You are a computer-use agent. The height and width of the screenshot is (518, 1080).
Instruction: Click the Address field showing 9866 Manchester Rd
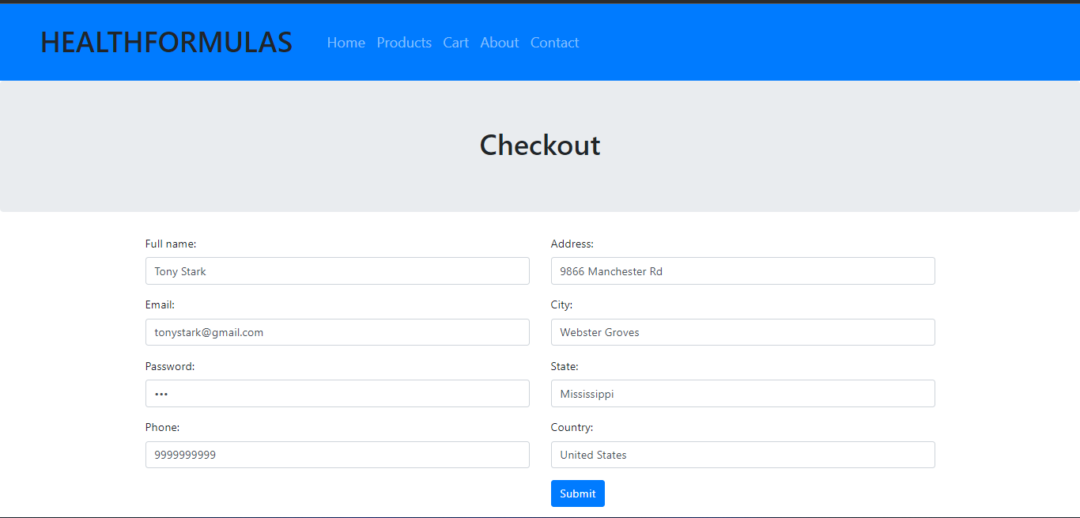click(742, 270)
